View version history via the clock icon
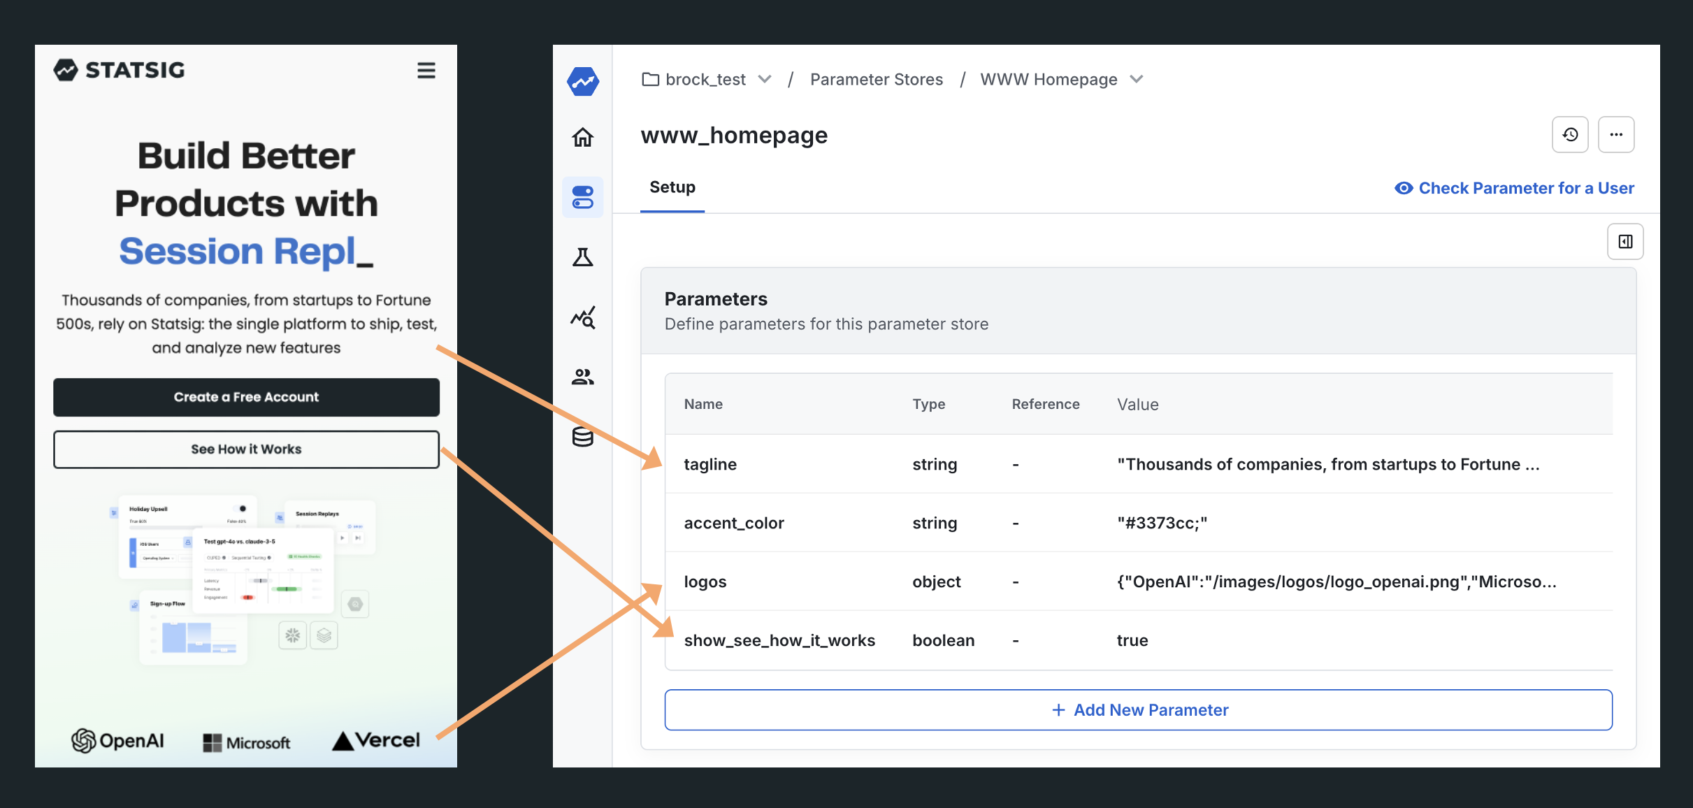This screenshot has width=1693, height=808. (x=1570, y=134)
